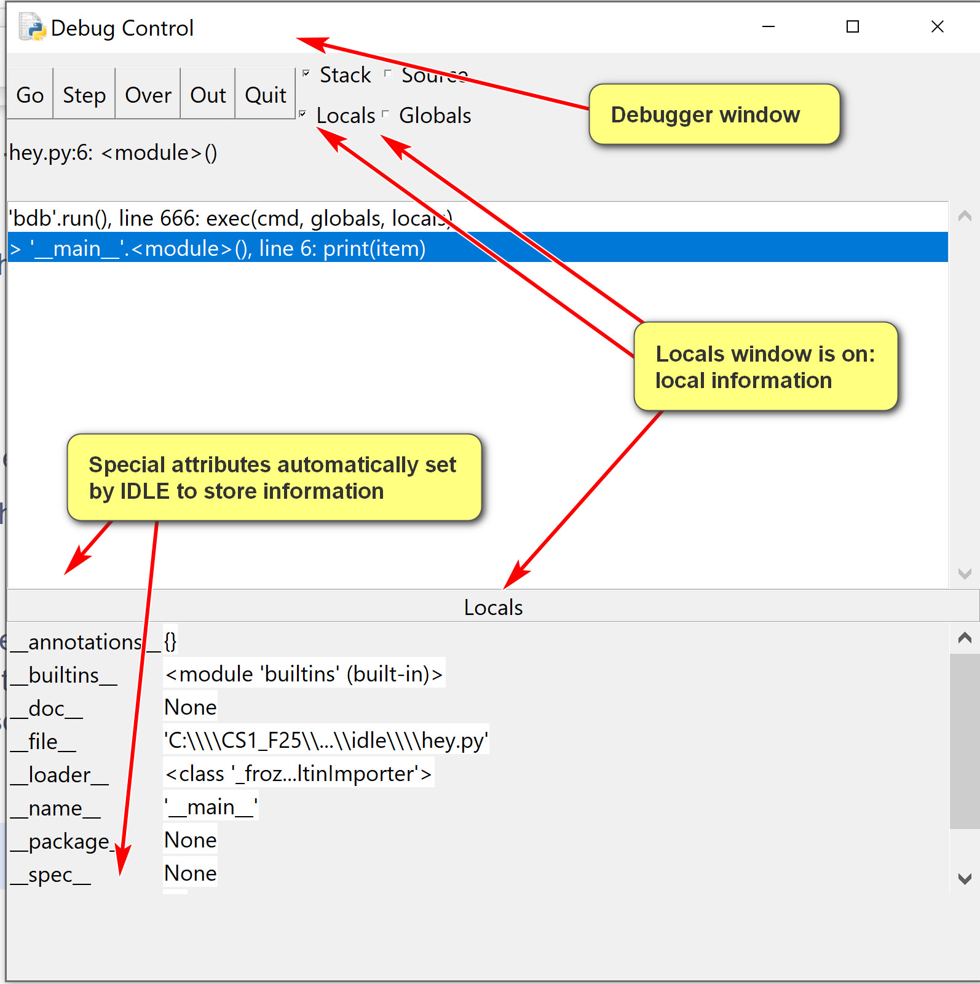
Task: Toggle the Locals checkbox off
Action: tap(302, 114)
